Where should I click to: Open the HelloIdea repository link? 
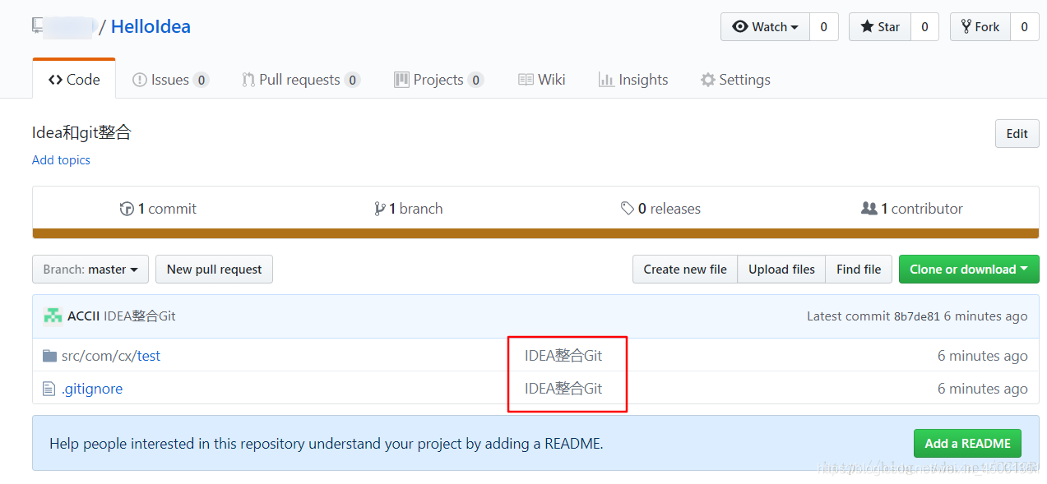[x=151, y=26]
